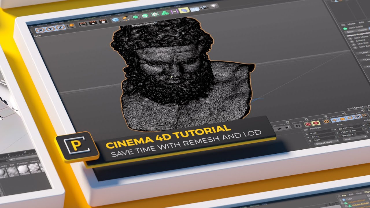Click frame 85 on timeline ruler
This screenshot has width=370, height=208.
pos(344,113)
